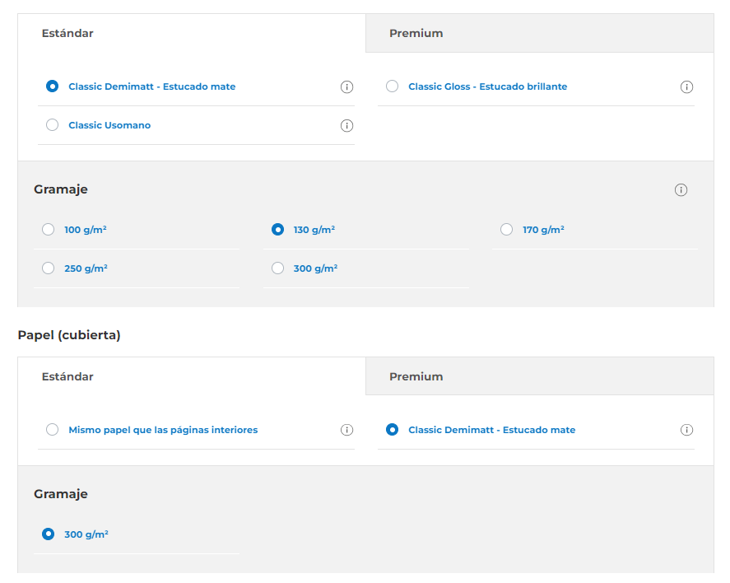Show info for cover Classic Demimatt paper
730x583 pixels.
[x=686, y=430]
